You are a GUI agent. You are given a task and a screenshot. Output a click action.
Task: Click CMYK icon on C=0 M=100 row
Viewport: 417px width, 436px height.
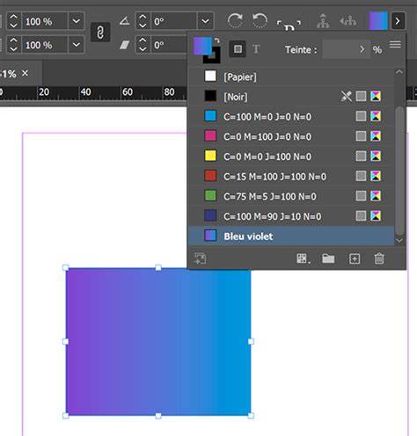point(376,136)
